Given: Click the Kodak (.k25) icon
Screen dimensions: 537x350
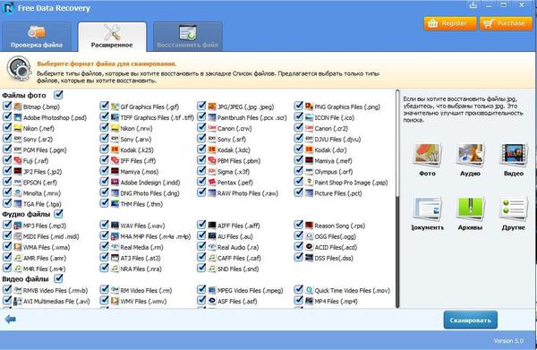Looking at the screenshot, I should tap(115, 149).
